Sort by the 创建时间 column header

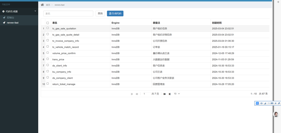coord(217,23)
